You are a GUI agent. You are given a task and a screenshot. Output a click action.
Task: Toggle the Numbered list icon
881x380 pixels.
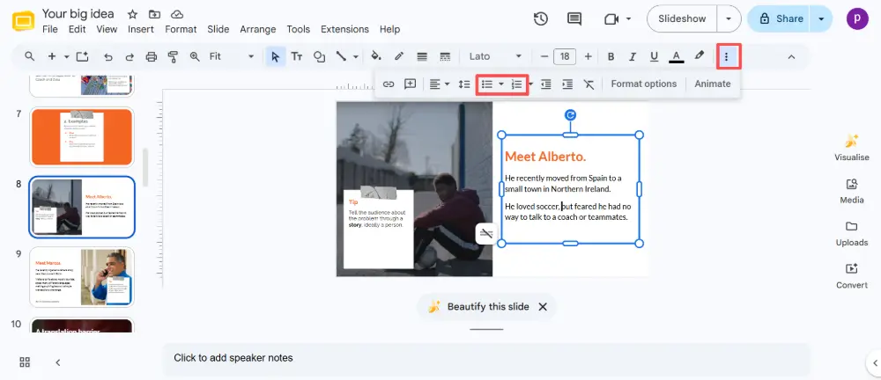coord(517,84)
